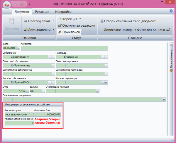
Task: Expand the Допълнителни dropdown arrow
Action: click(54, 30)
